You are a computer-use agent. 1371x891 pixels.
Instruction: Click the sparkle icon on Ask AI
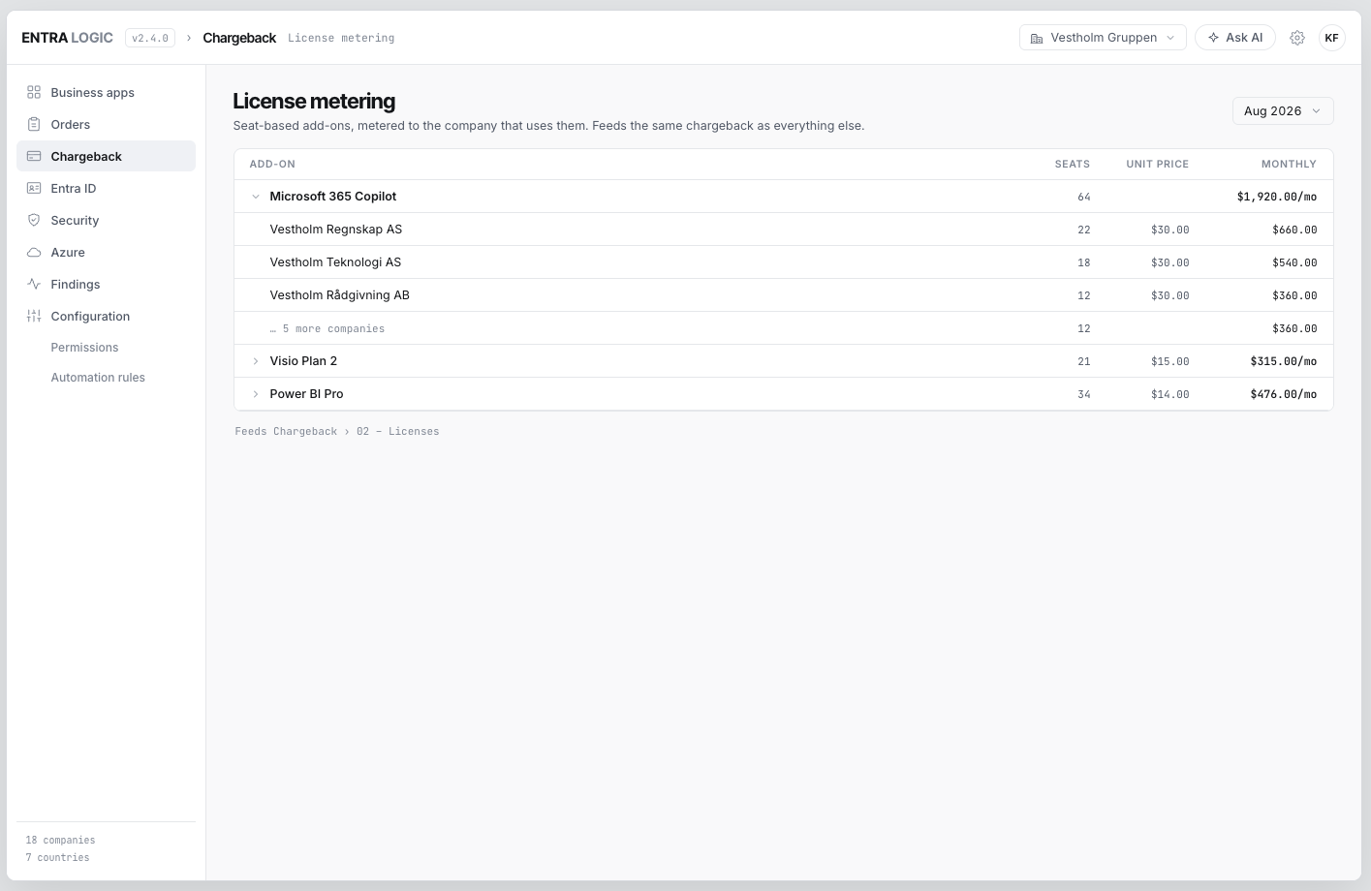click(1213, 38)
